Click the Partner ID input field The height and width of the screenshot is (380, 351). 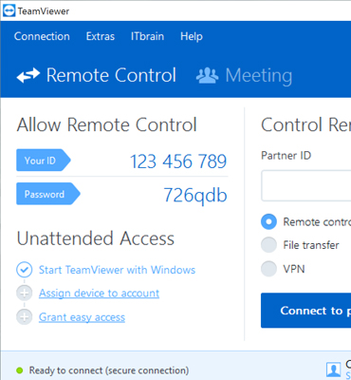305,185
